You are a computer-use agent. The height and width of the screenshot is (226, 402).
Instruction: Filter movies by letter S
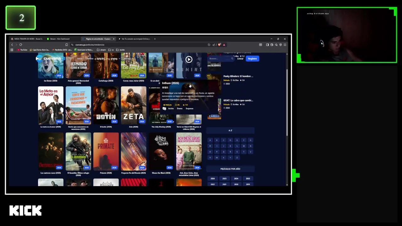point(237,152)
